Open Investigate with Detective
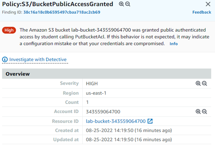The width and height of the screenshot is (215, 151). (38, 60)
